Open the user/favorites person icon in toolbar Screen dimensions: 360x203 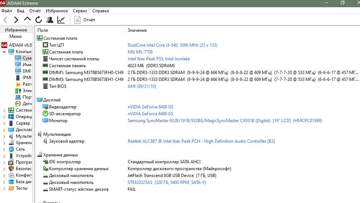pyautogui.click(x=49, y=20)
